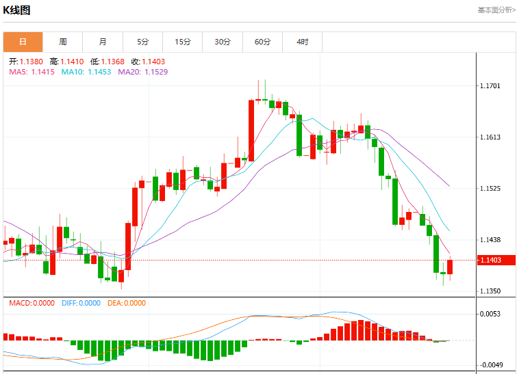The width and height of the screenshot is (519, 374).
Task: Switch to the 4时 chart tab
Action: (303, 42)
